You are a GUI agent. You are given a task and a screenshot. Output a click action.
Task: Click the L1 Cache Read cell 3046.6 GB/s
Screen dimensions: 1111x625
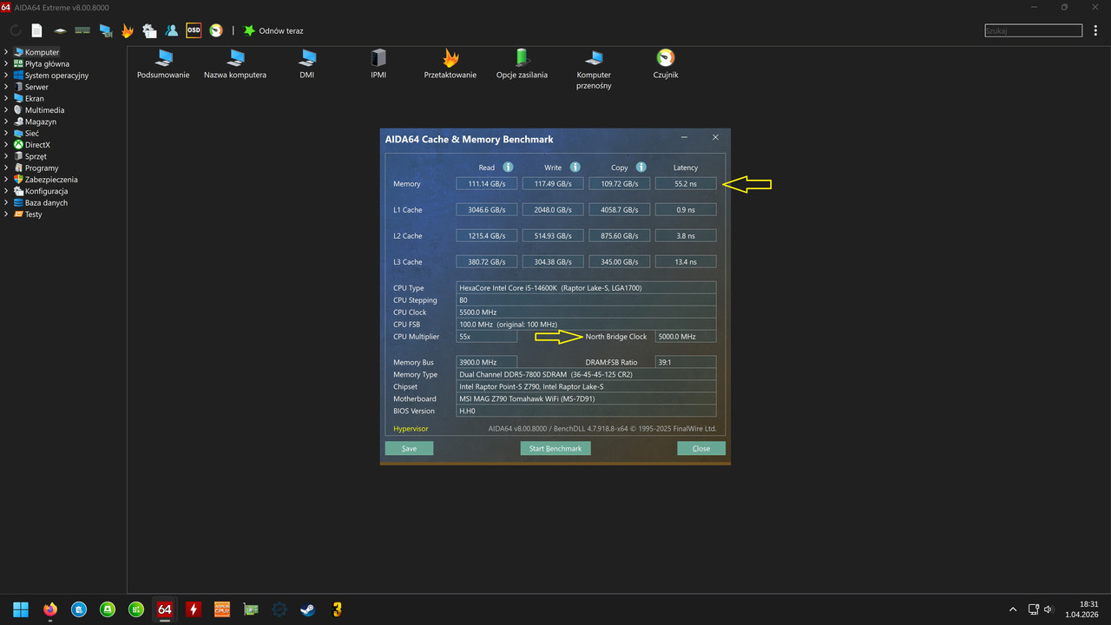(487, 210)
